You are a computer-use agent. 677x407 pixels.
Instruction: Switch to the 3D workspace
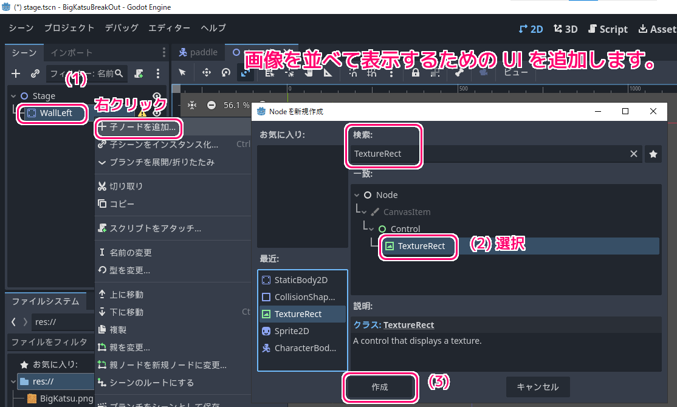(566, 29)
